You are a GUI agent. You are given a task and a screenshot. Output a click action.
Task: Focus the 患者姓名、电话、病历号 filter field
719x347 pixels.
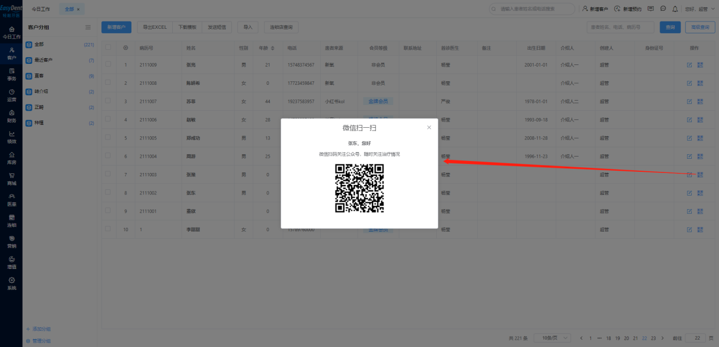620,27
